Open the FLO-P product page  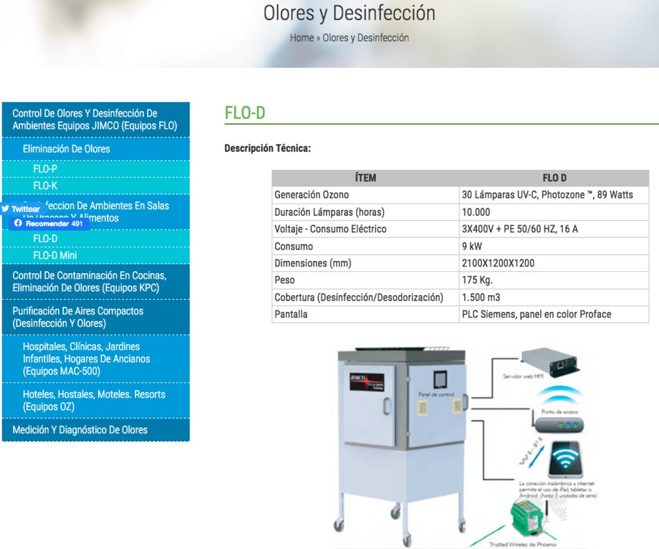pyautogui.click(x=45, y=169)
